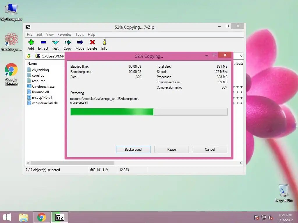This screenshot has width=298, height=223.
Task: Select the resource folder
Action: coord(36,81)
